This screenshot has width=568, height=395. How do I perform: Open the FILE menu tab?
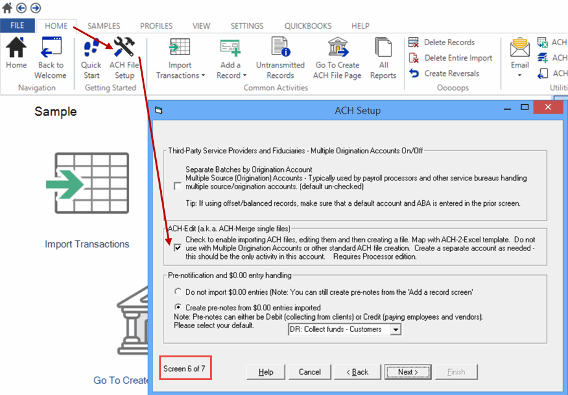[17, 26]
